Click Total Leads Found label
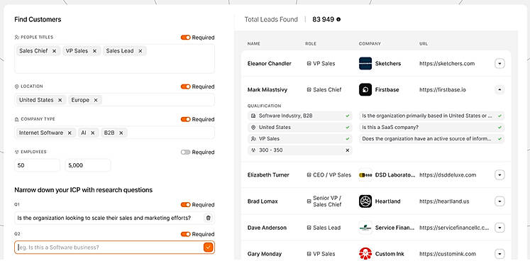The width and height of the screenshot is (530, 261). 271,20
